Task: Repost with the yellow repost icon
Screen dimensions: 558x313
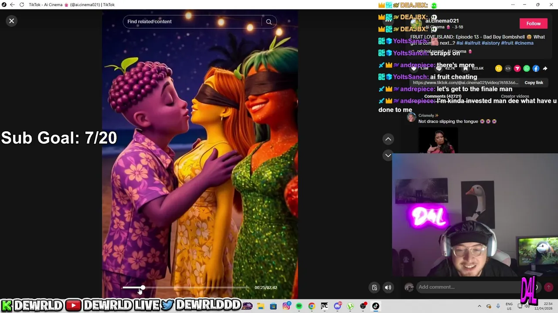Action: point(499,68)
